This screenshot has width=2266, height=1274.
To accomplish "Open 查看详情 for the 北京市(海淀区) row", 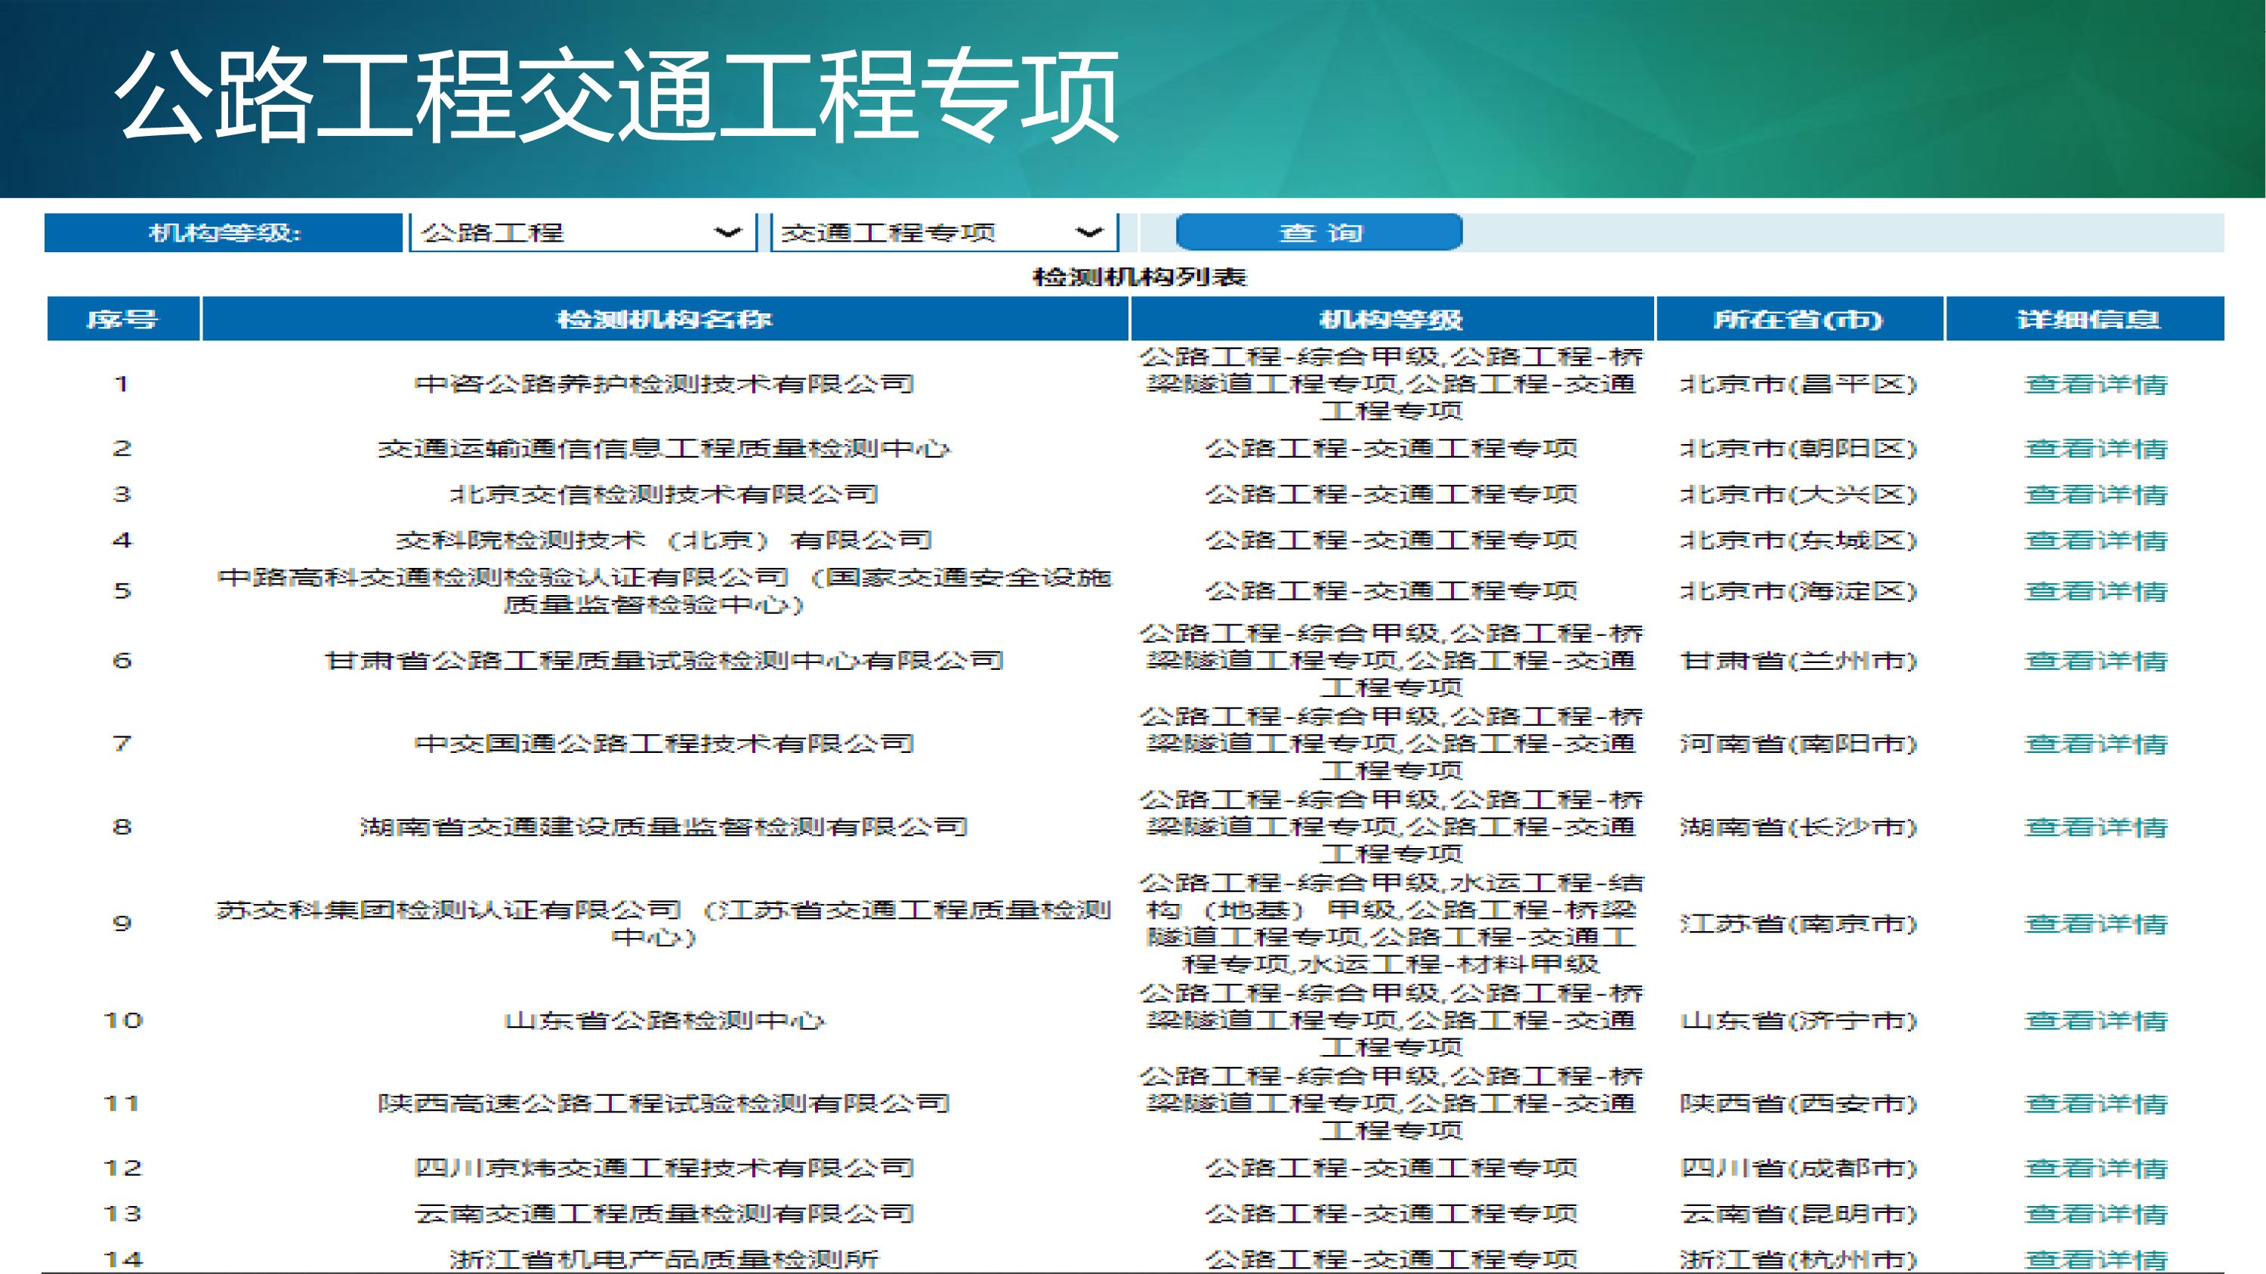I will click(x=2095, y=591).
